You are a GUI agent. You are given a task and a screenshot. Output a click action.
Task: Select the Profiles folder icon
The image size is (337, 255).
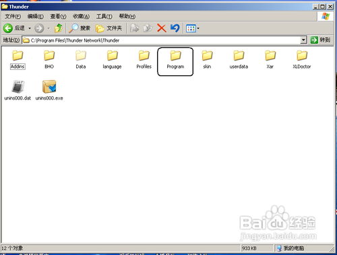click(x=144, y=55)
